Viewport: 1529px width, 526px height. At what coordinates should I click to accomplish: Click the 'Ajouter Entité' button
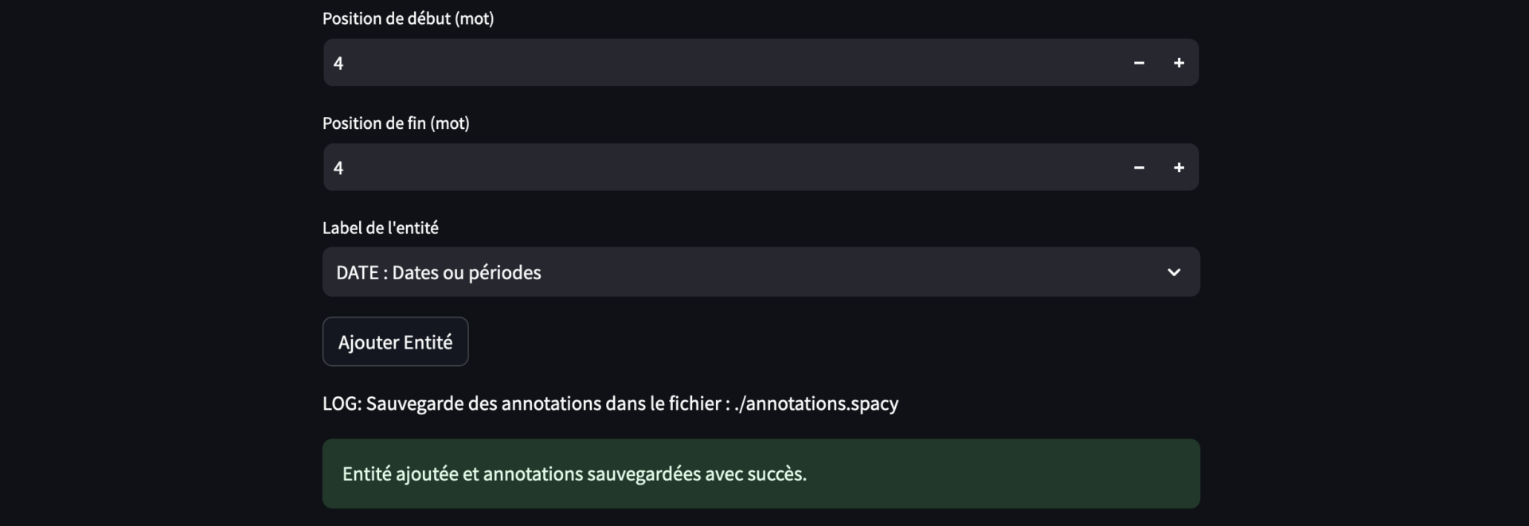pos(395,341)
